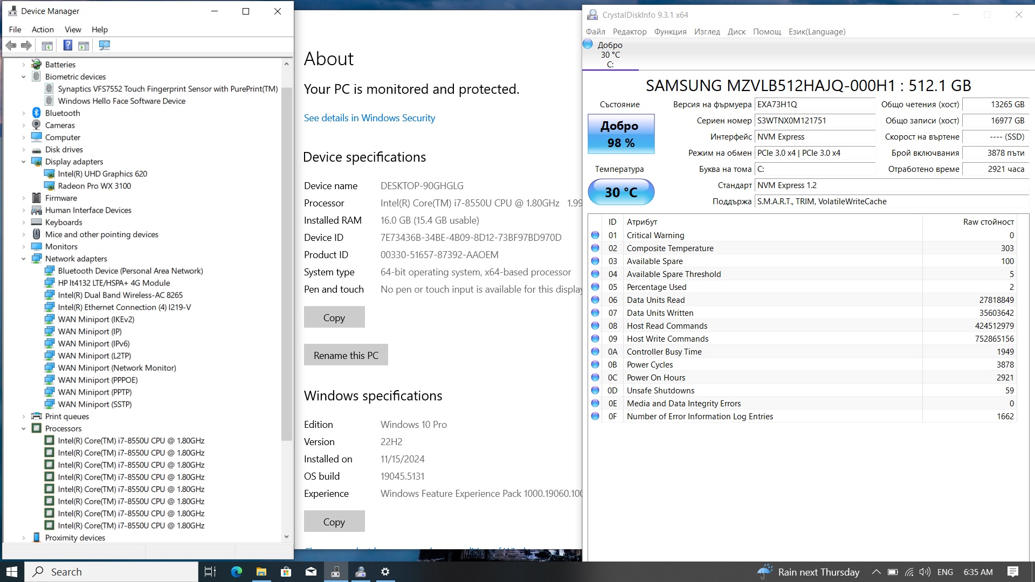This screenshot has height=582, width=1035.
Task: Select the Radeon Pro WX 3100 device
Action: 94,186
